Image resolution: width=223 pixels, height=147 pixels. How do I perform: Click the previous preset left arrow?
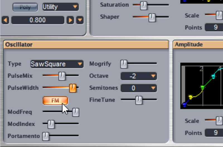5,20
